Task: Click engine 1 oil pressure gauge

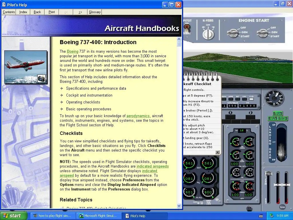Action: click(x=235, y=142)
